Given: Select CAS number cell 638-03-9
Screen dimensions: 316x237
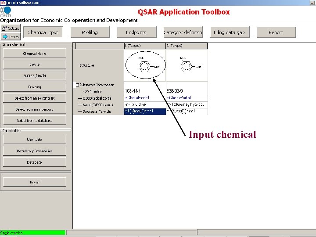Looking at the screenshot, I should 187,91.
